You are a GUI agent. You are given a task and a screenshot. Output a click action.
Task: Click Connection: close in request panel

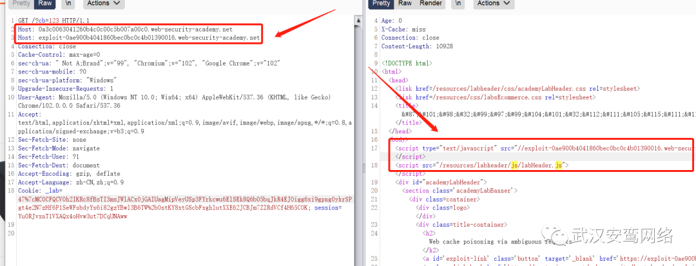[47, 46]
